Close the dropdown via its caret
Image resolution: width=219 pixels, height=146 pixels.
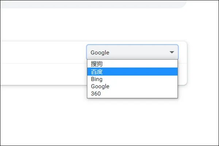[x=172, y=52]
